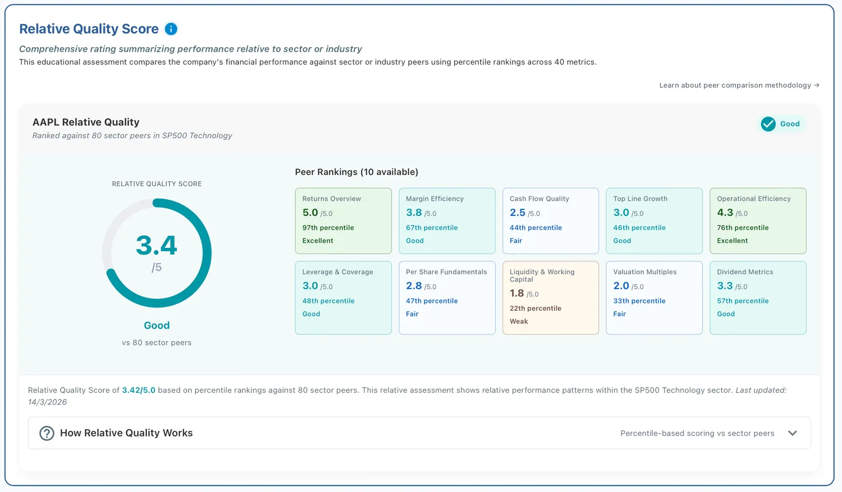
Task: Open the Margin Efficiency ranking card
Action: click(447, 221)
